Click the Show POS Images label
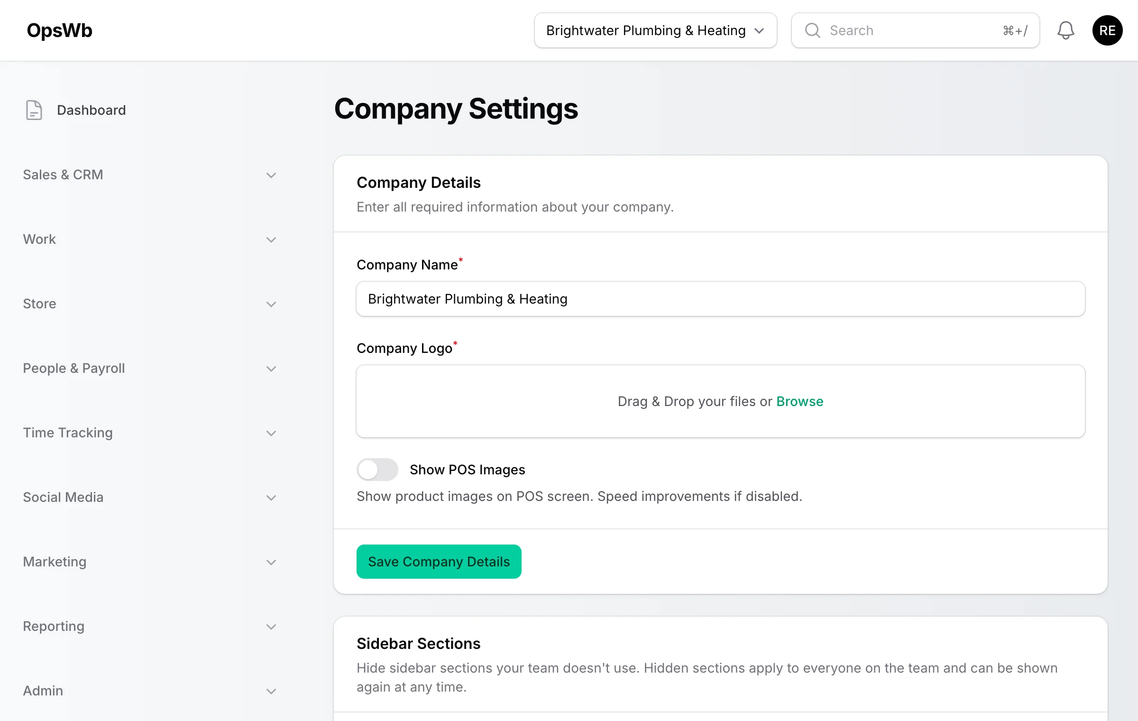 pos(467,470)
